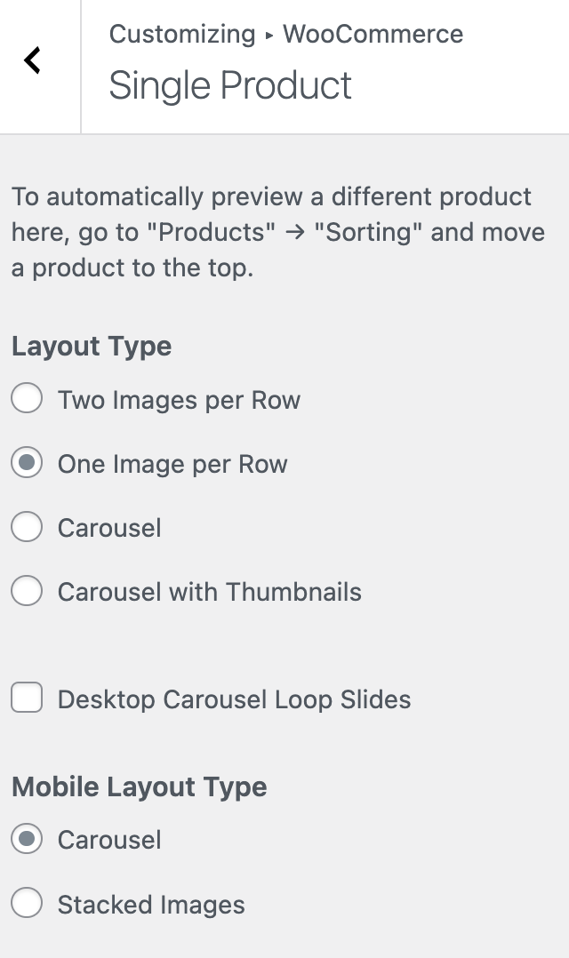Click the "Customizing ▸ WooCommerce" breadcrumb text
The height and width of the screenshot is (958, 569).
(285, 35)
